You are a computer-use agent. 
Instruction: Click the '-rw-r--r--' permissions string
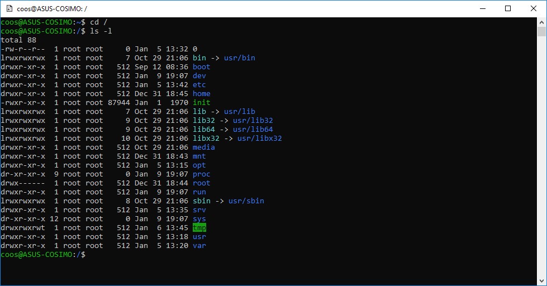pyautogui.click(x=23, y=49)
